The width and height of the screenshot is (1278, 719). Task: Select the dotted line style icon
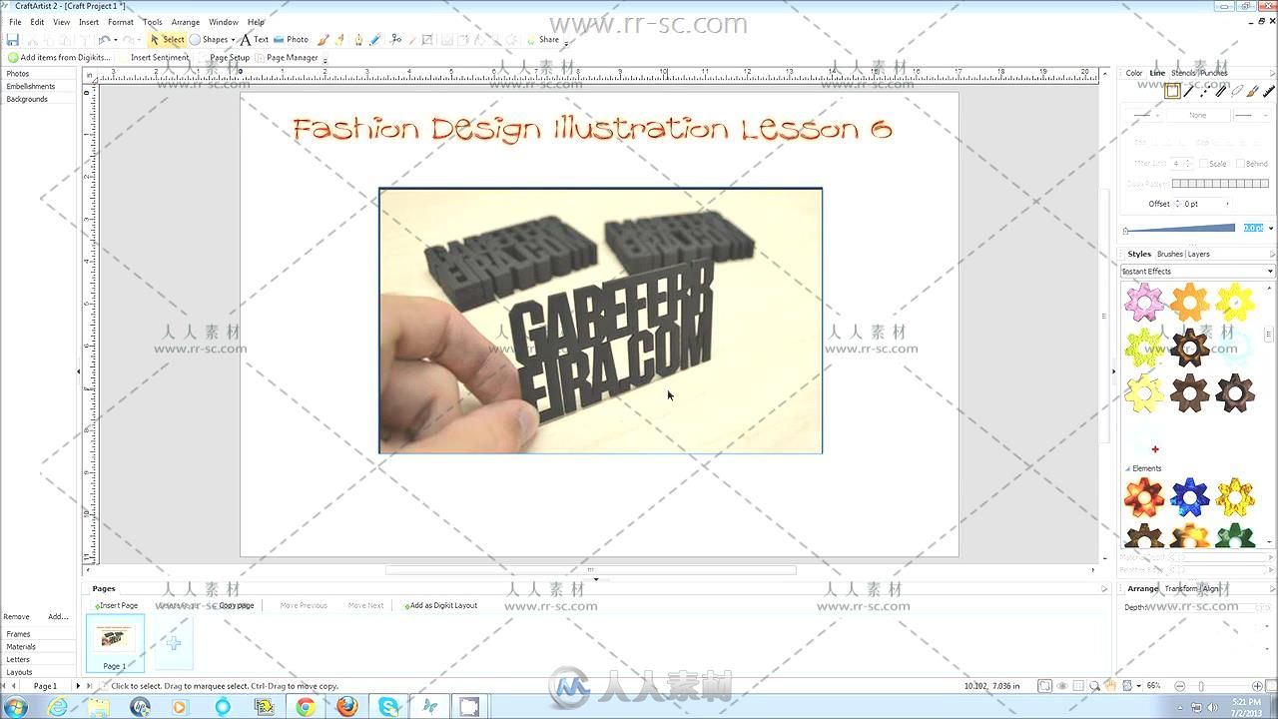(x=1204, y=91)
